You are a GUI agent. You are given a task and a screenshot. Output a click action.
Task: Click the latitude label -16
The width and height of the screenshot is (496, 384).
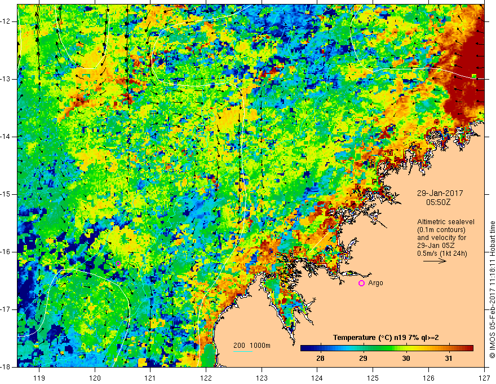(x=6, y=252)
